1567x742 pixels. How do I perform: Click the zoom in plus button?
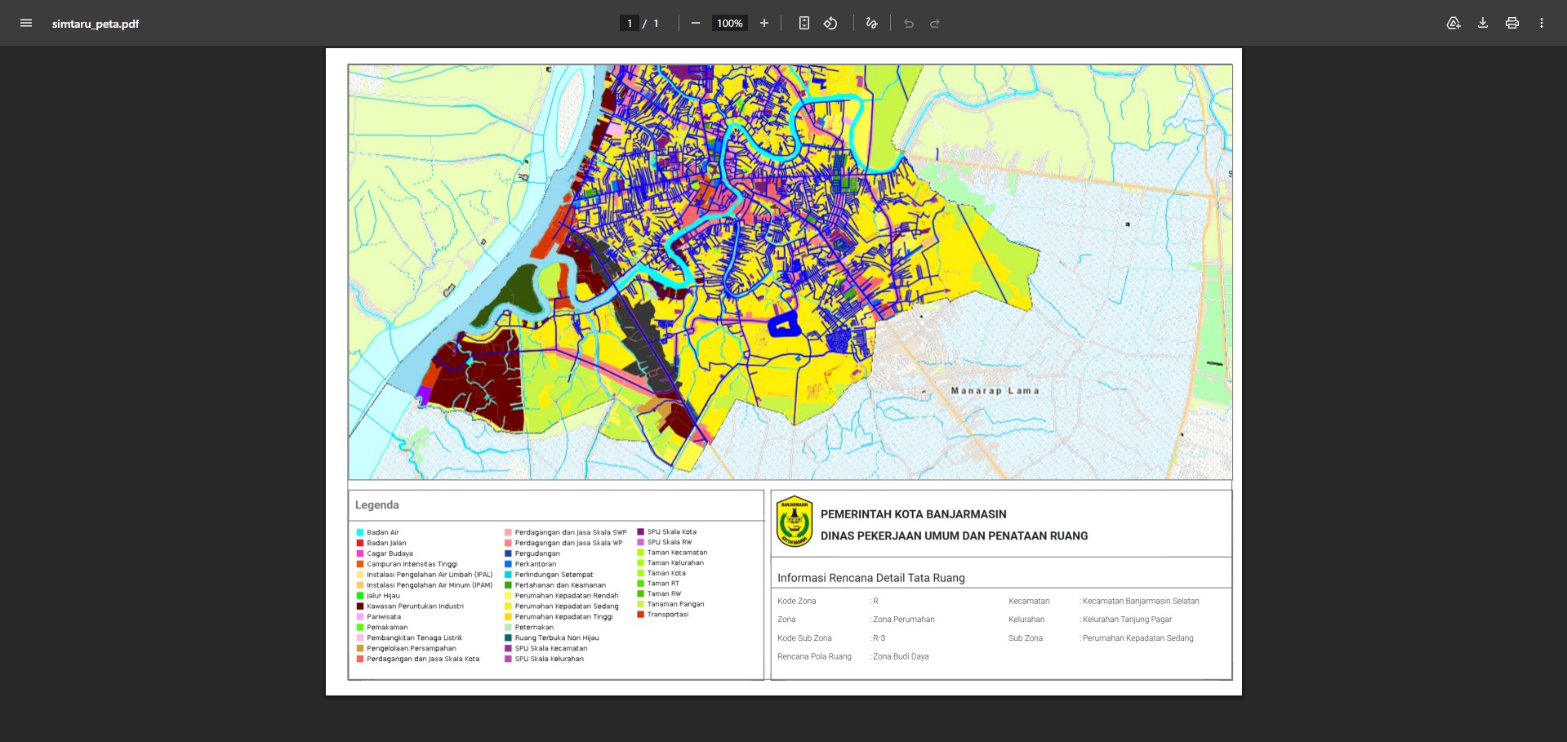pyautogui.click(x=764, y=23)
